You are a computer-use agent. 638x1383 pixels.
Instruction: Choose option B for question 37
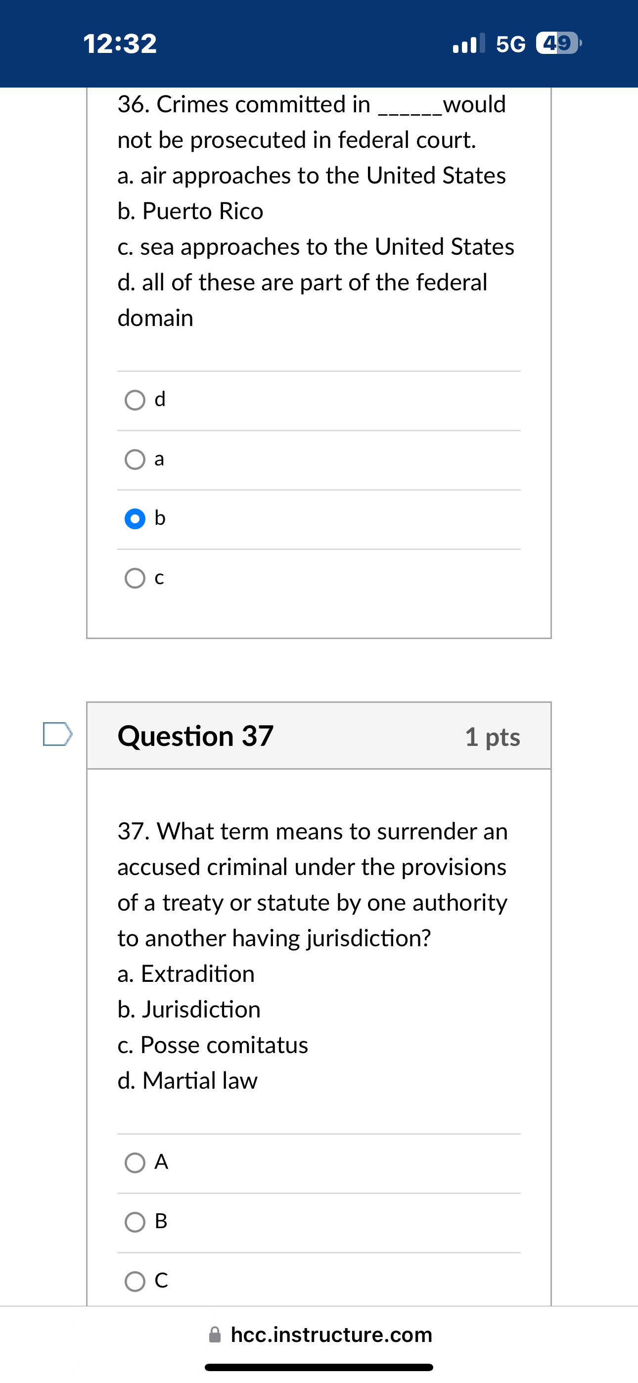pyautogui.click(x=135, y=1222)
